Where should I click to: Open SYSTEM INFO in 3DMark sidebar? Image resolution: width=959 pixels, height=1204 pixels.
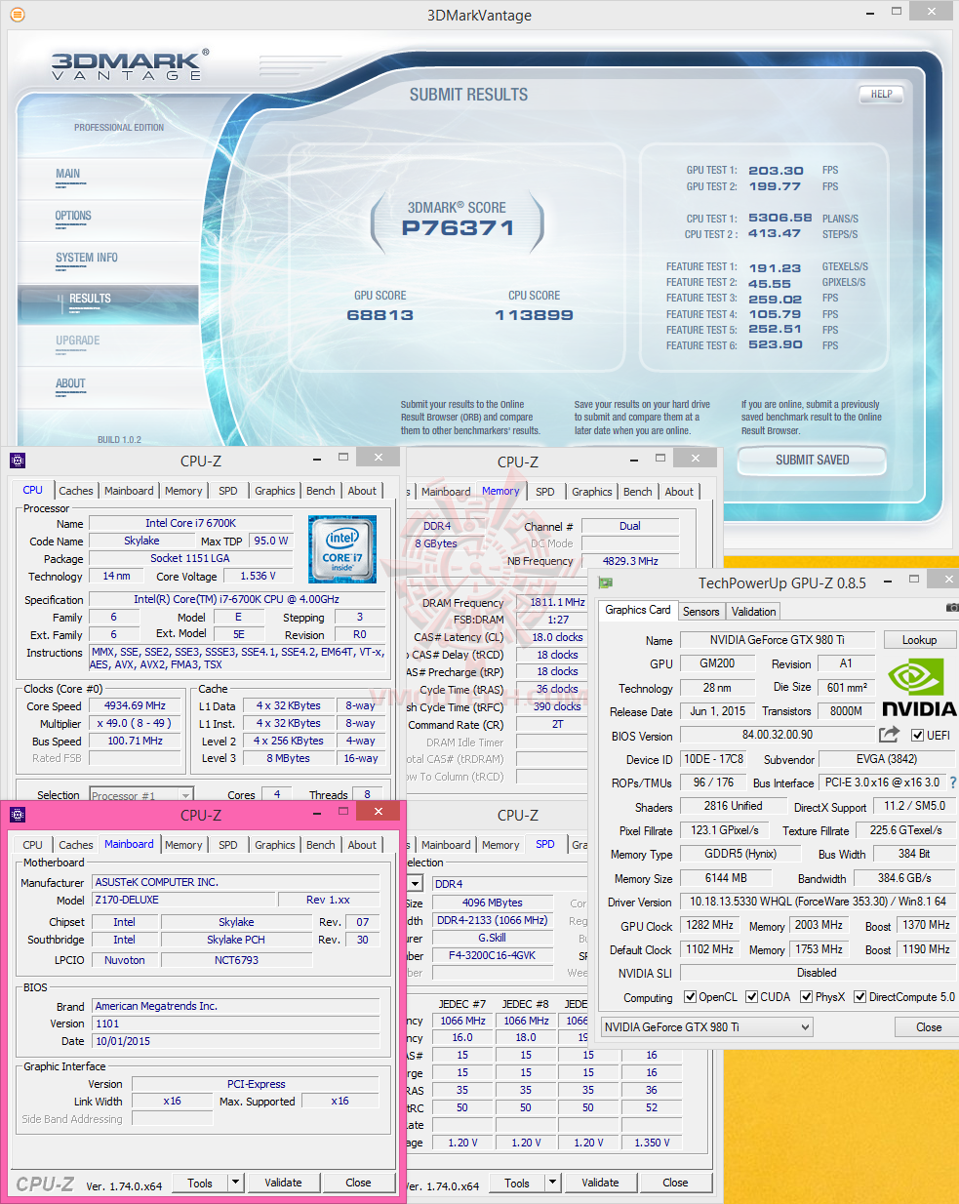pos(86,258)
